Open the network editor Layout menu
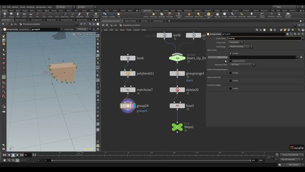Viewport: 305px width, 172px height. 136,30
